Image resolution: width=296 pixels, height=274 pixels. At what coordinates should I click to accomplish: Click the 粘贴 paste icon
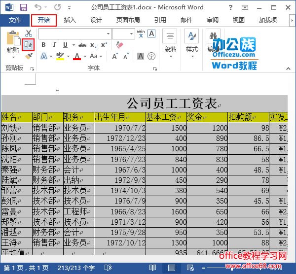13,38
